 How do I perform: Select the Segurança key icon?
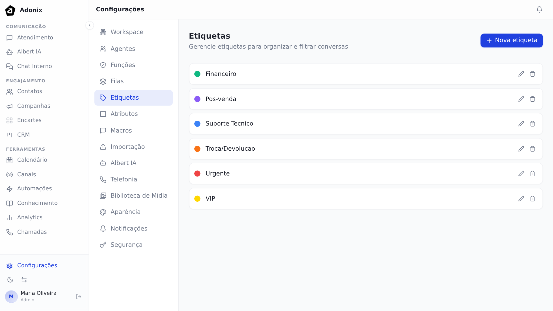point(103,245)
